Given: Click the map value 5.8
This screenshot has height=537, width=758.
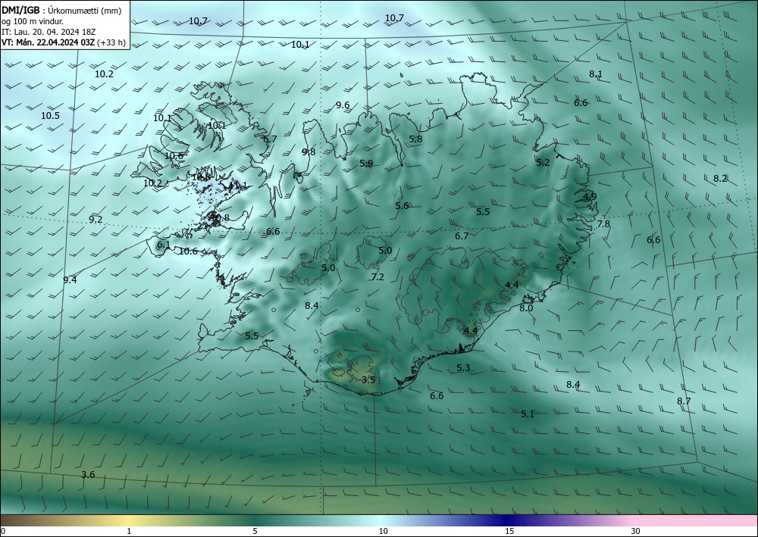Looking at the screenshot, I should (415, 139).
